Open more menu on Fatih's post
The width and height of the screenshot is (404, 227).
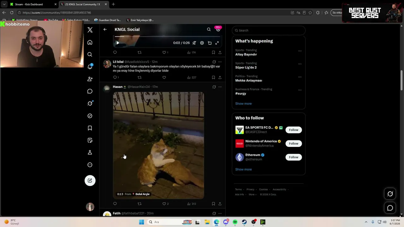point(220,213)
